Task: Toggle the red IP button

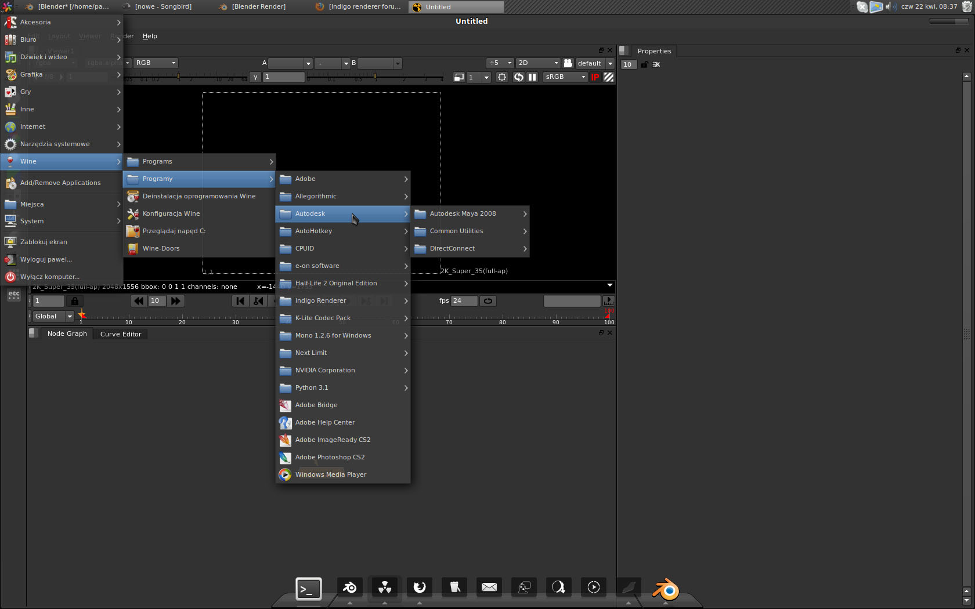Action: (x=595, y=77)
